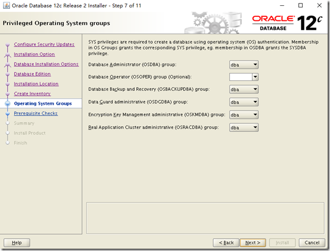The height and width of the screenshot is (251, 330).
Task: Minimize the installer window
Action: click(282, 6)
